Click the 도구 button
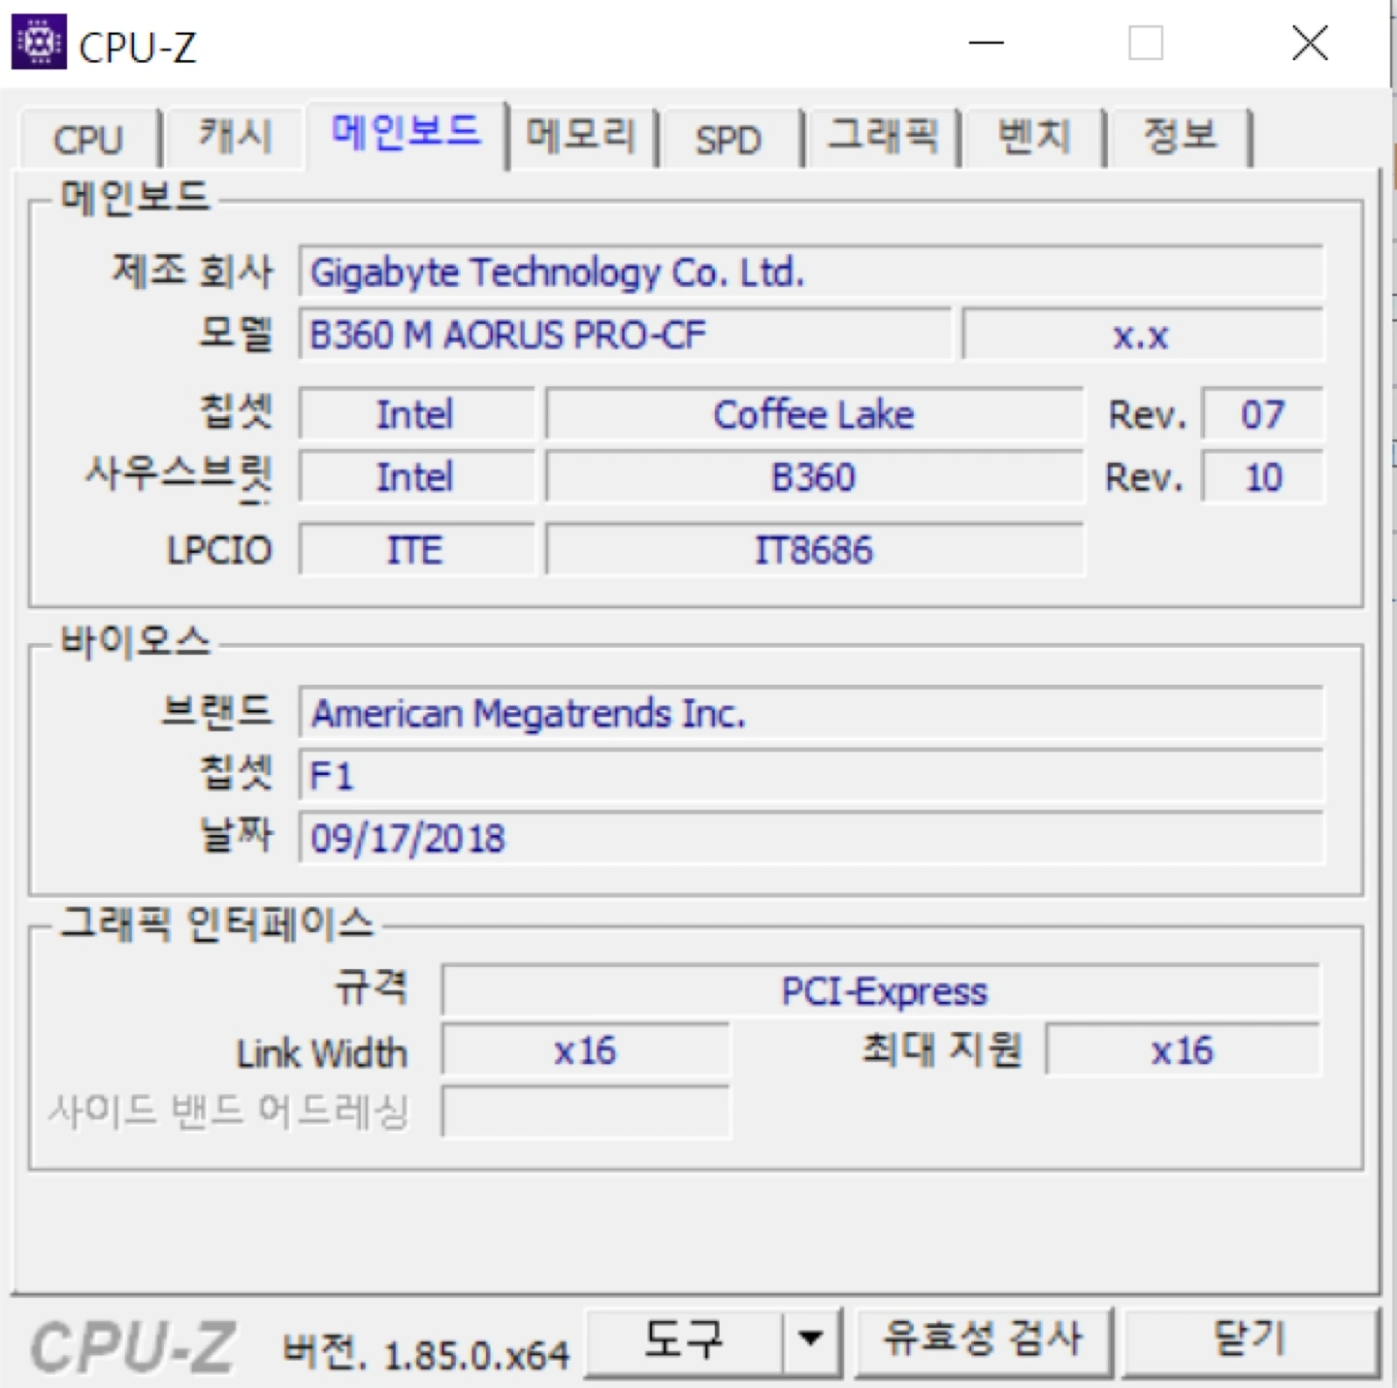 coord(683,1341)
